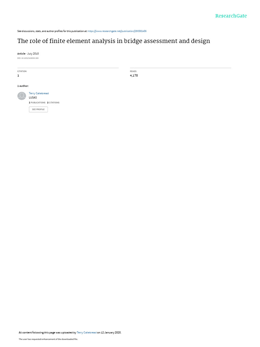Click the ResearchGate logo
The image size is (260, 347).
(x=231, y=16)
